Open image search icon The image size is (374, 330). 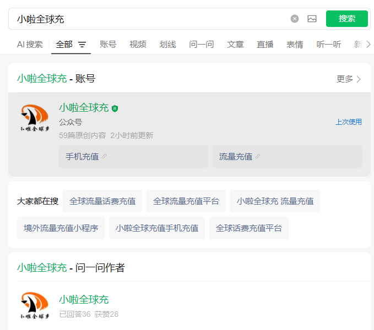pyautogui.click(x=312, y=19)
